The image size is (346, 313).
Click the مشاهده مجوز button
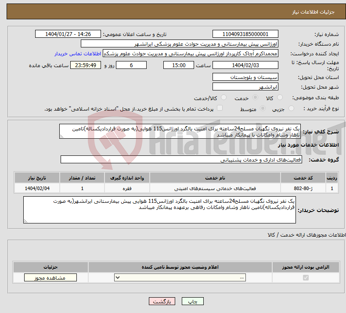[x=50, y=277]
